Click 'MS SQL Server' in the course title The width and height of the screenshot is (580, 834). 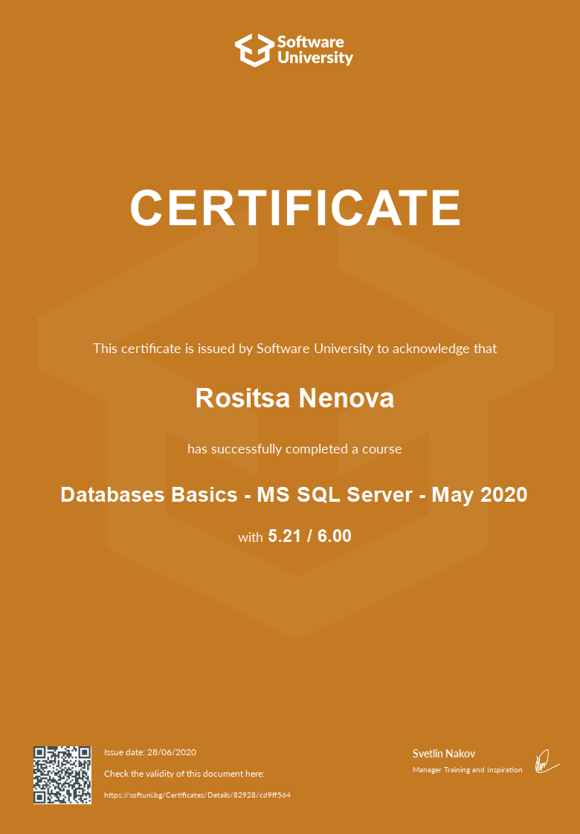[x=335, y=494]
